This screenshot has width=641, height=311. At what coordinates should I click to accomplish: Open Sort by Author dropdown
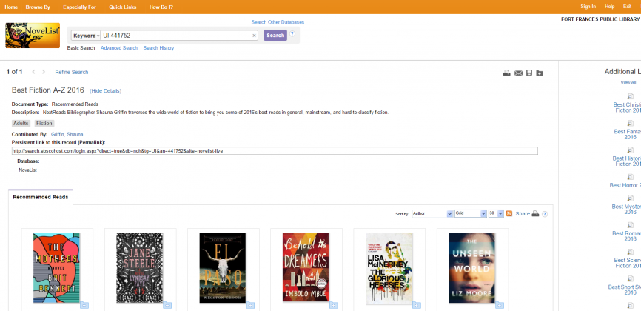click(432, 213)
